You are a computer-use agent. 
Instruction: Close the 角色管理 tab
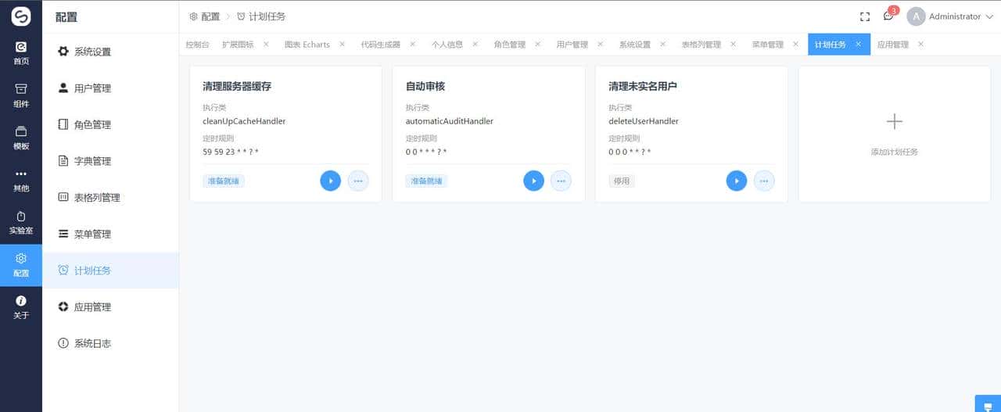tap(537, 45)
